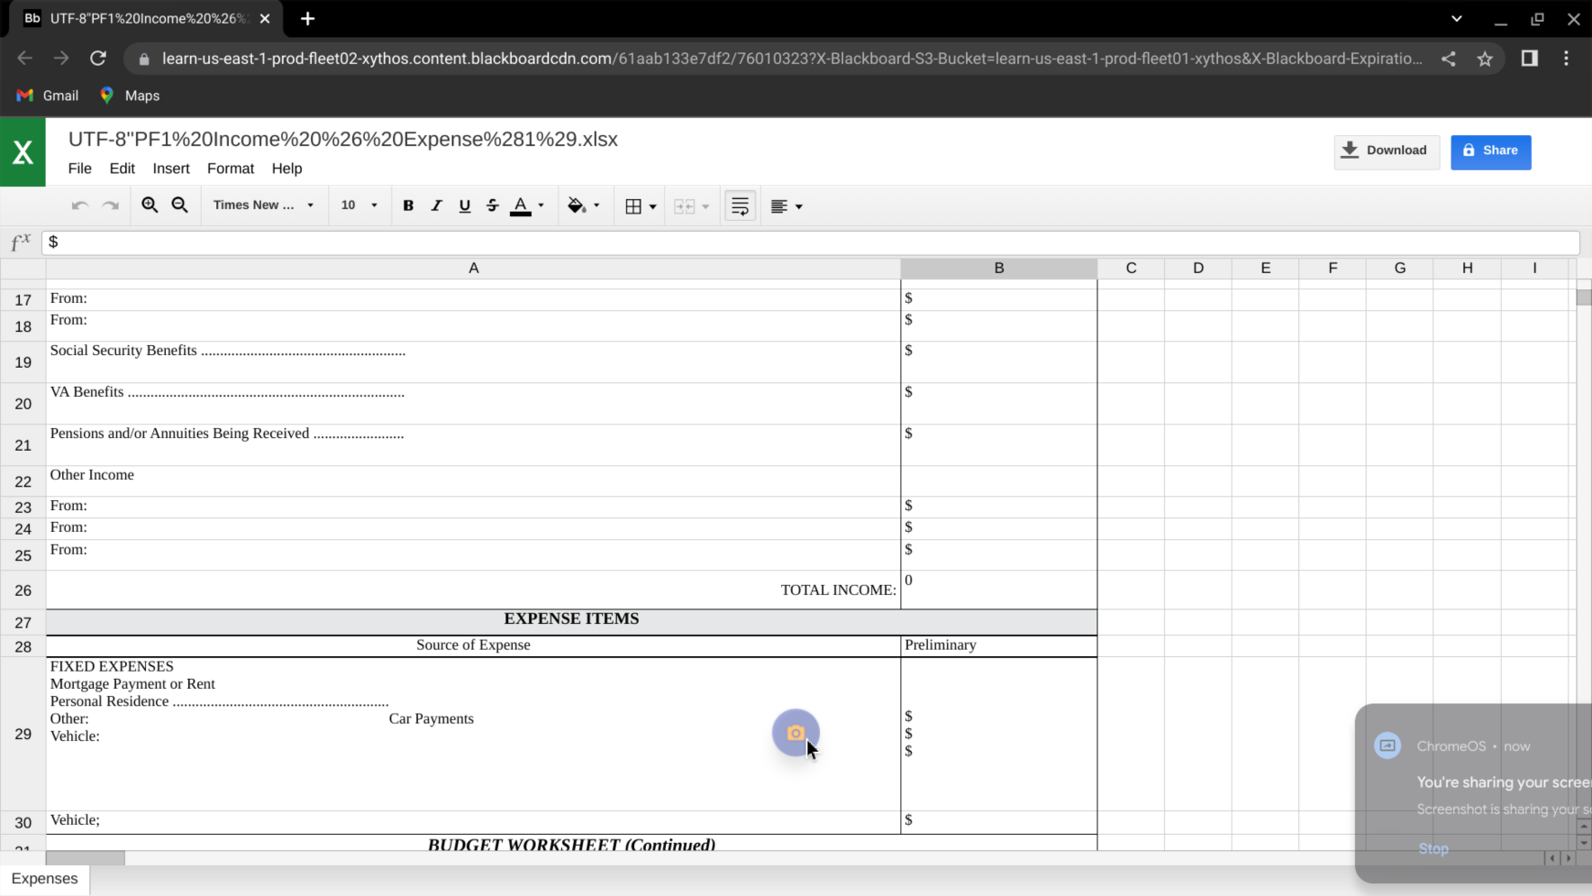The height and width of the screenshot is (896, 1592).
Task: Select column B header
Action: point(999,268)
